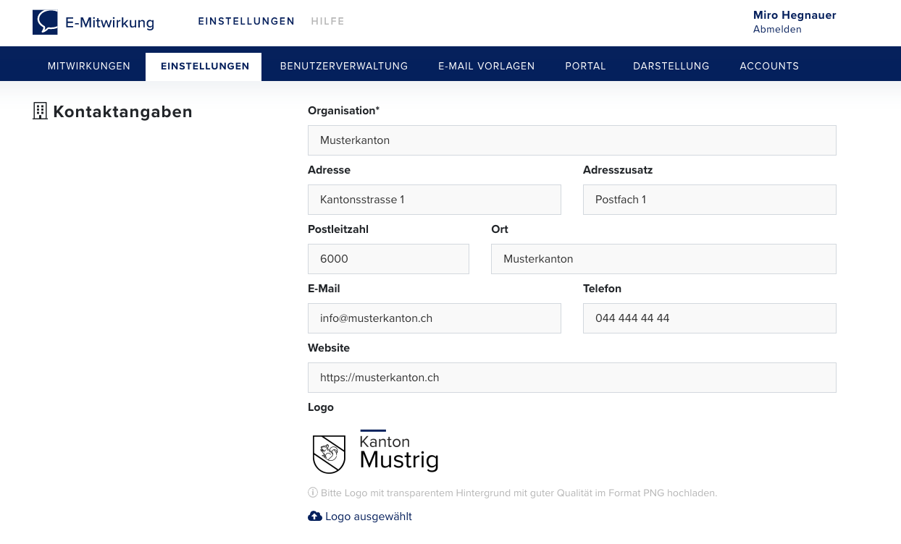This screenshot has height=544, width=901.
Task: Open Hilfe in the top header
Action: click(x=328, y=21)
